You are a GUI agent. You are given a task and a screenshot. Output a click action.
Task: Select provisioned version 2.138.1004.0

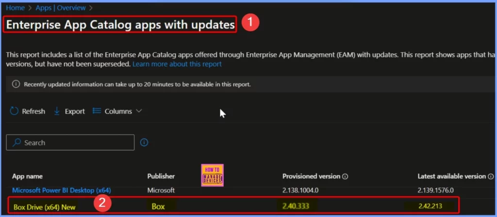point(299,190)
